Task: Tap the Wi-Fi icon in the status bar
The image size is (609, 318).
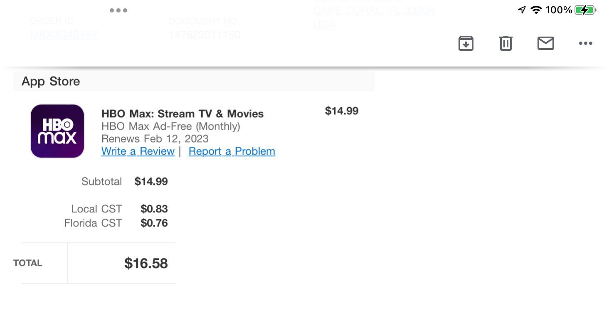Action: (x=536, y=10)
